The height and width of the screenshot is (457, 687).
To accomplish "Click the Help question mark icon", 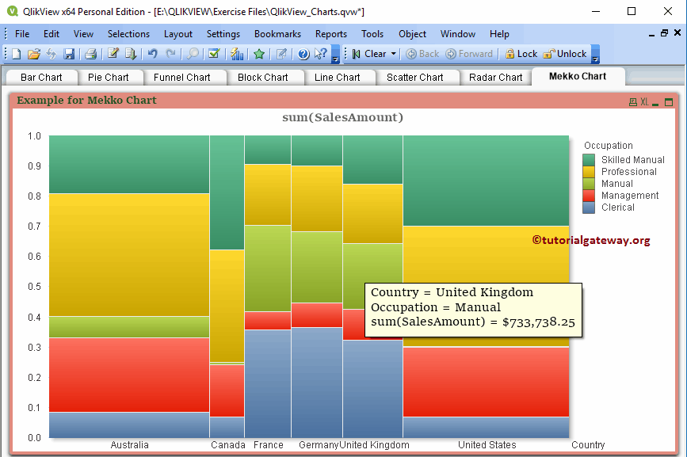I will coord(302,54).
